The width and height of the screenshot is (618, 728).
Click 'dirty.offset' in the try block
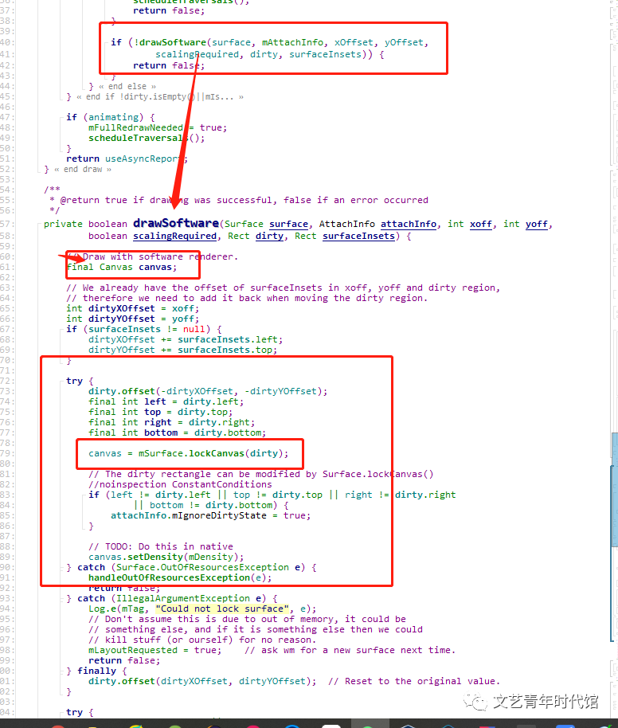coord(122,391)
